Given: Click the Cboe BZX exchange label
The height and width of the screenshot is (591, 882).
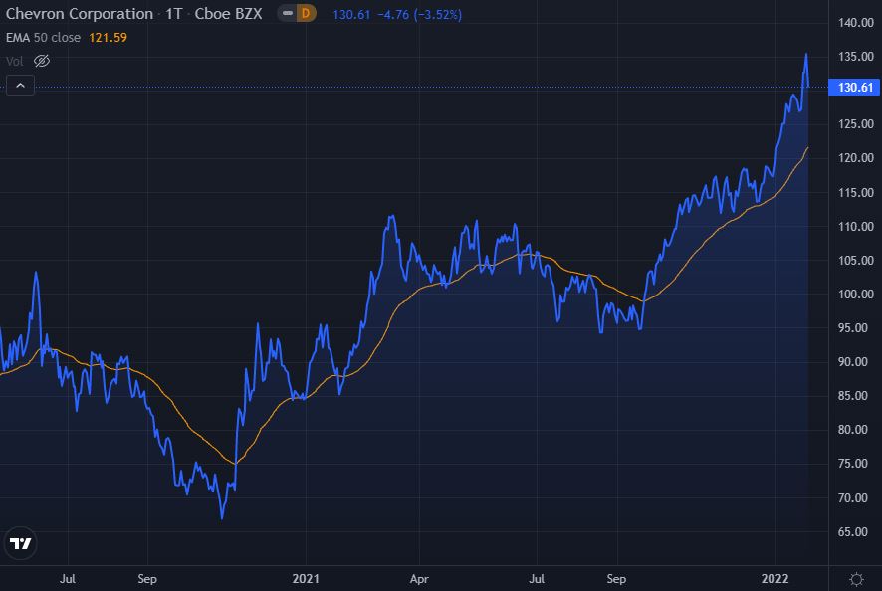Looking at the screenshot, I should (228, 14).
